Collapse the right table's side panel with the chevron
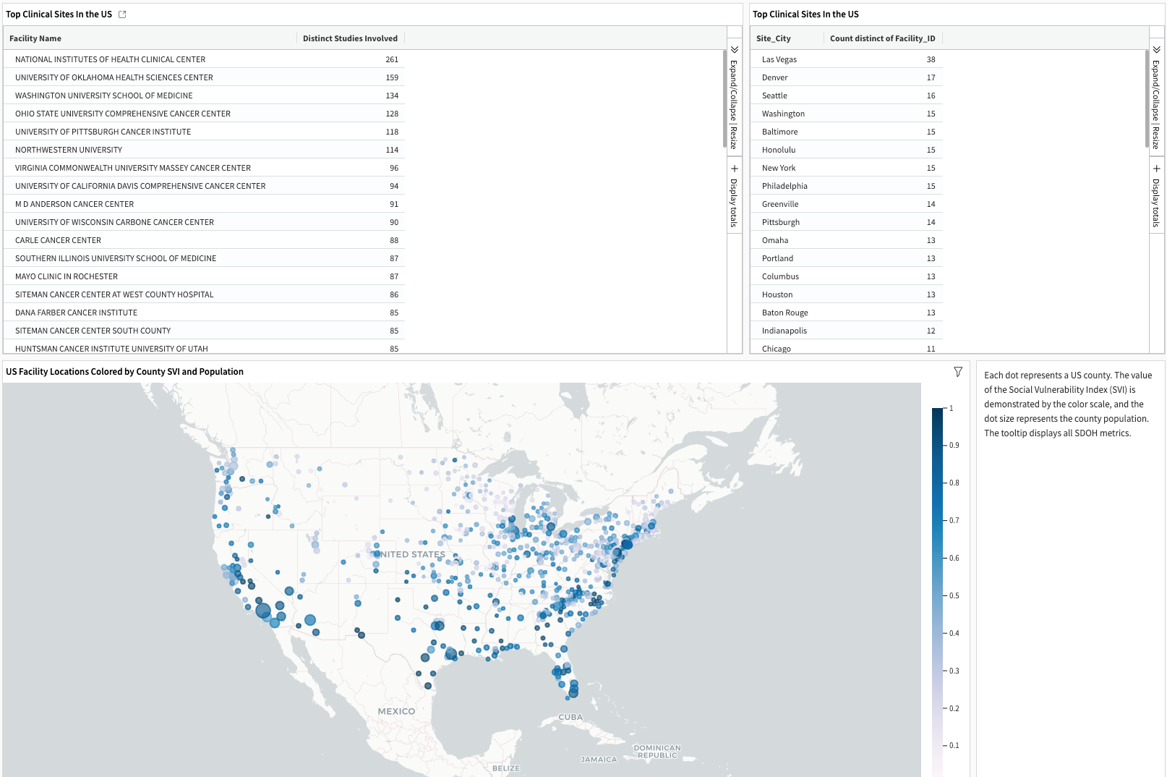Screen dimensions: 1167x777 coord(1157,50)
